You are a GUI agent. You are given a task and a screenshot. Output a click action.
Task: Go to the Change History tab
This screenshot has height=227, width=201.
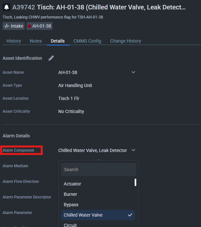(126, 41)
